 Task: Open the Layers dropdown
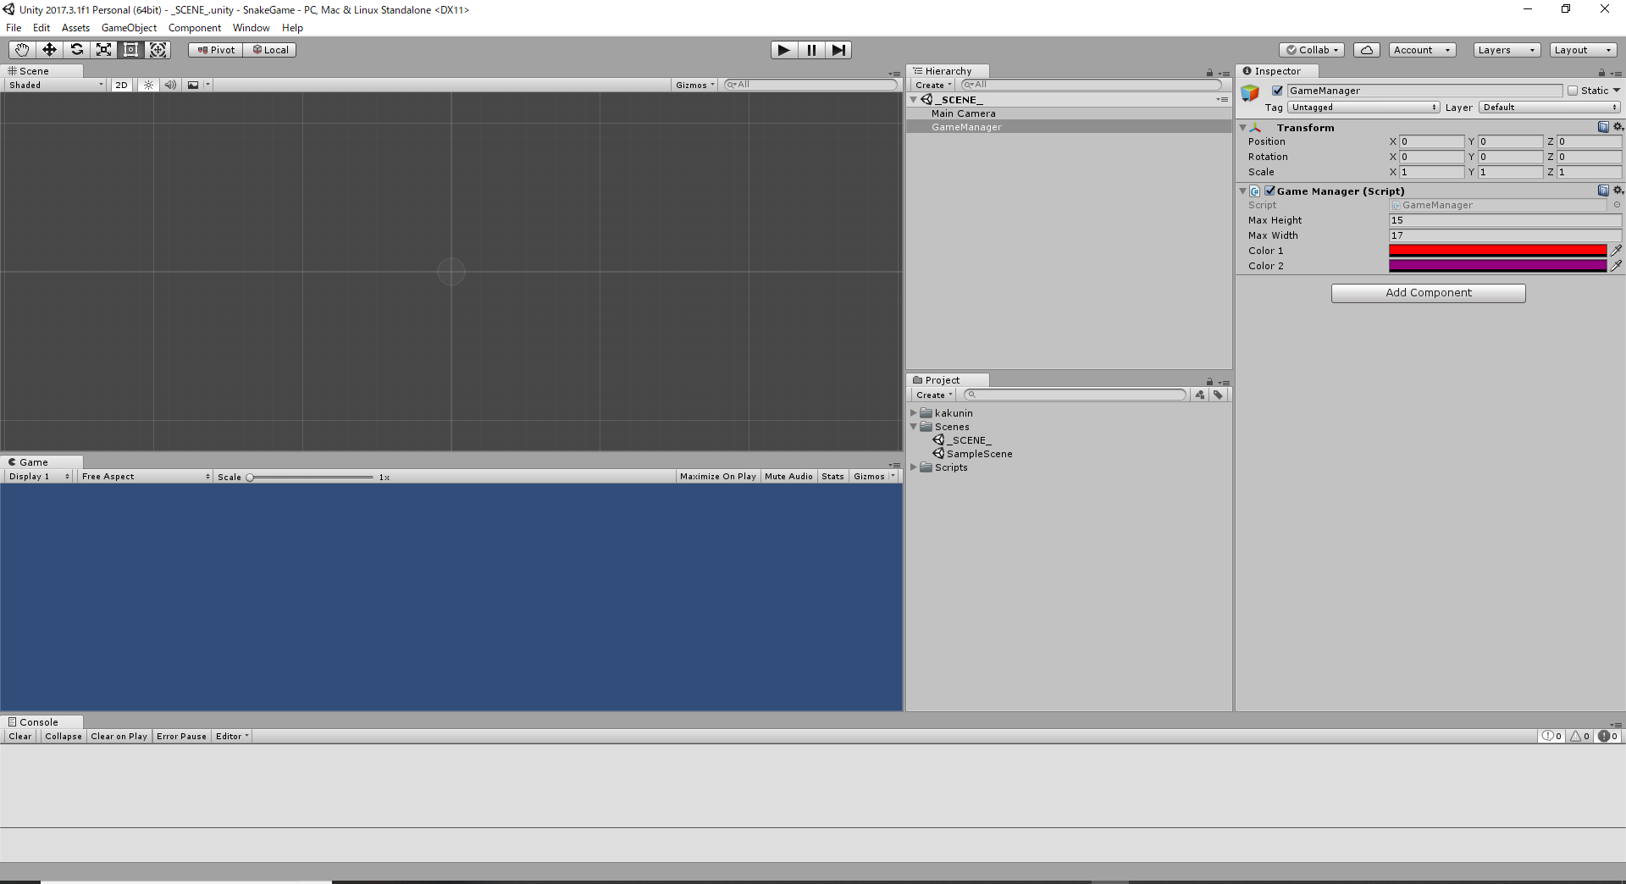click(1506, 50)
